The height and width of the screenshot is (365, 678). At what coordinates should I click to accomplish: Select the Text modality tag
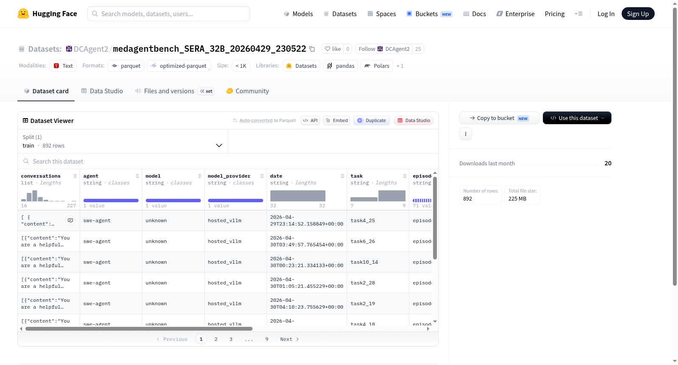coord(63,66)
